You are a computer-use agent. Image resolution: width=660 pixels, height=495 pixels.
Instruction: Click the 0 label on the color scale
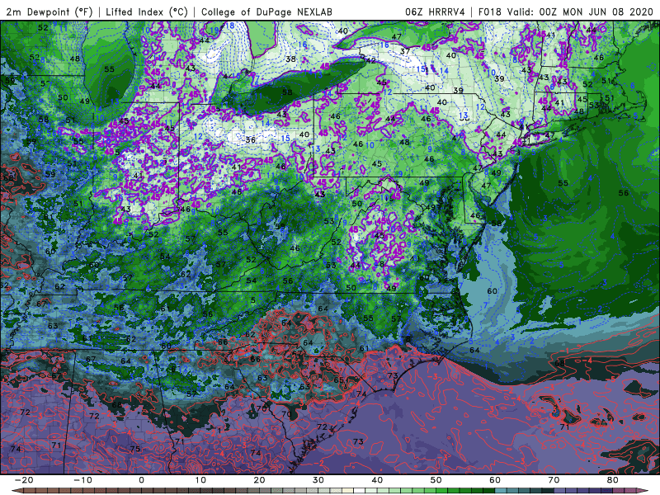point(141,480)
